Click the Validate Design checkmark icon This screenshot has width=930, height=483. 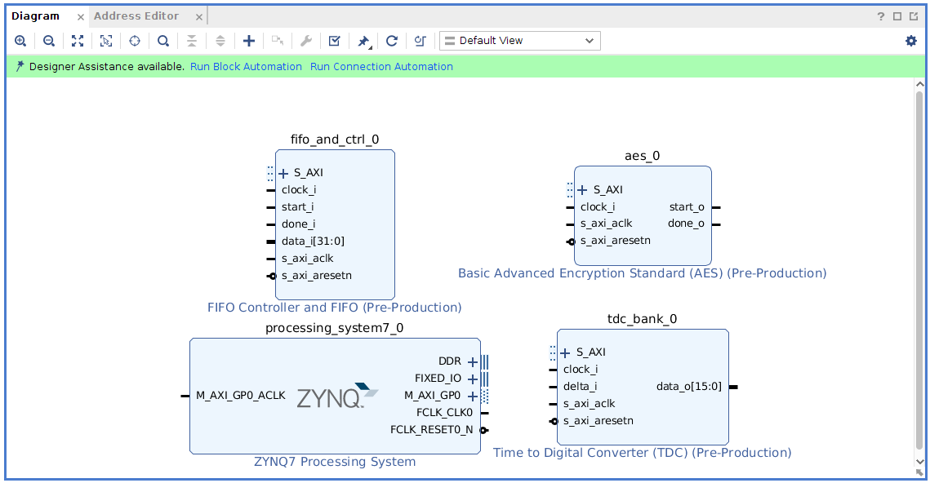pyautogui.click(x=335, y=41)
